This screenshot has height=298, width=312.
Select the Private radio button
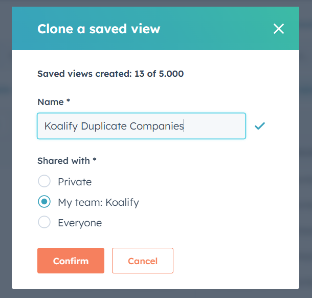pos(44,181)
